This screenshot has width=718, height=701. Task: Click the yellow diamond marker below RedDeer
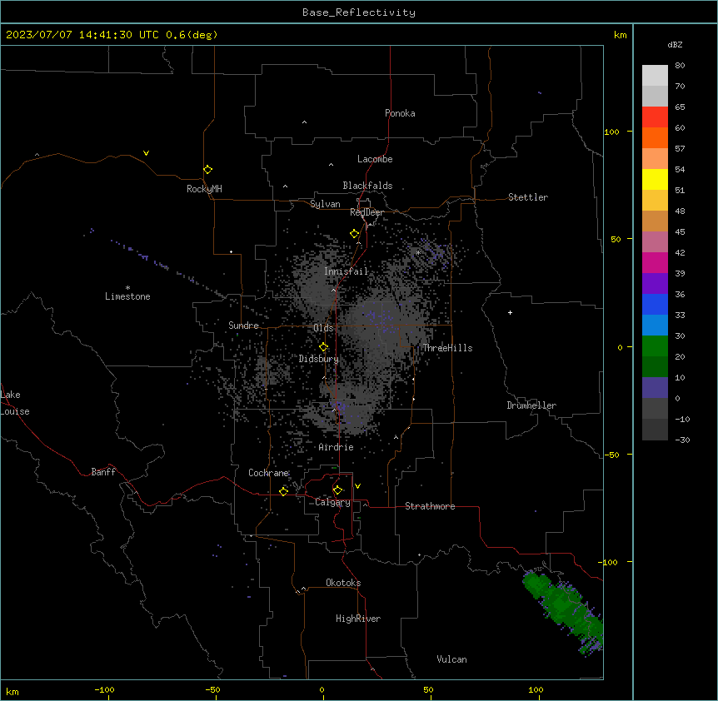pos(354,234)
